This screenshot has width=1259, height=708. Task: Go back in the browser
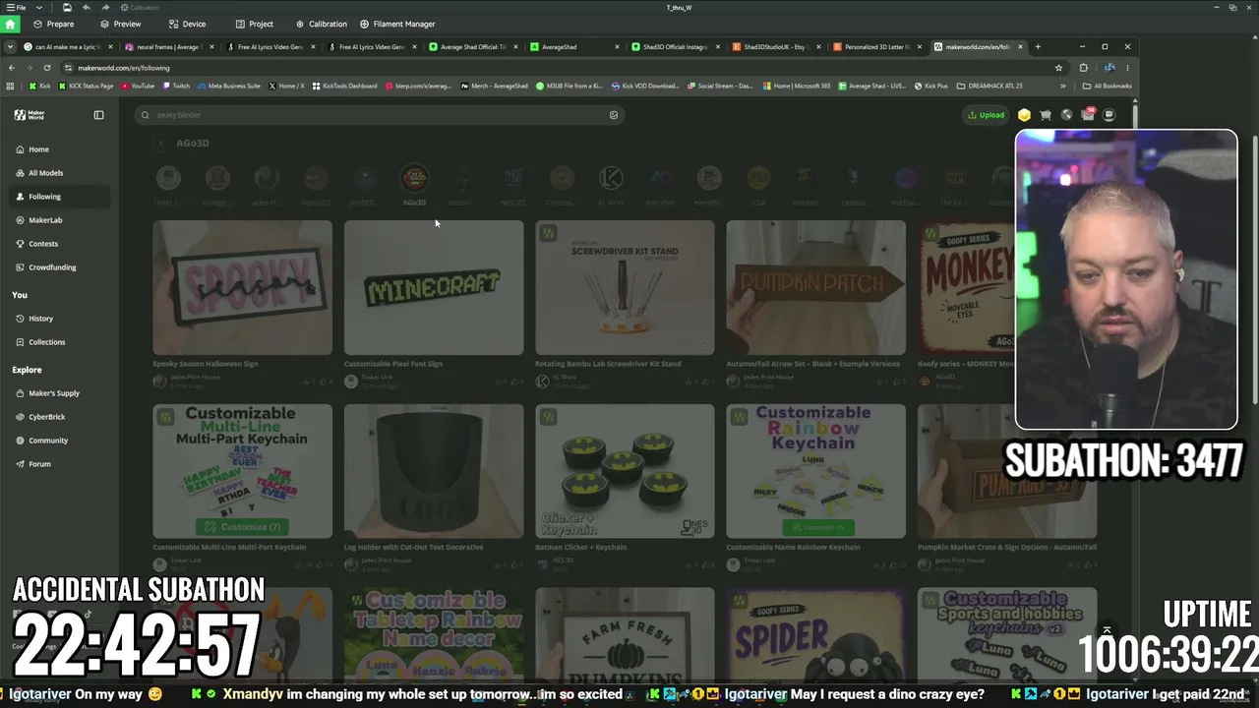(x=12, y=68)
